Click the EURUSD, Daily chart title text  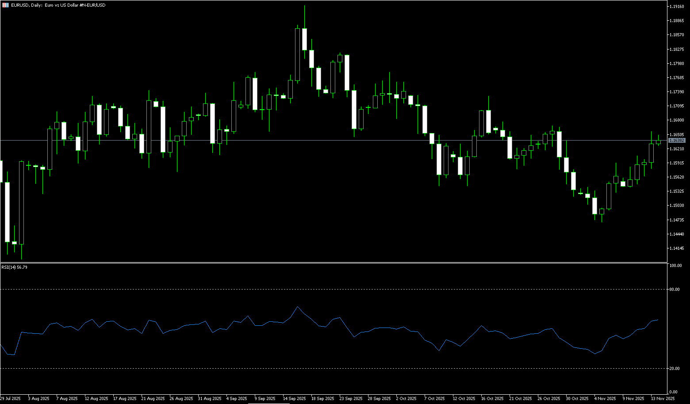pyautogui.click(x=58, y=5)
